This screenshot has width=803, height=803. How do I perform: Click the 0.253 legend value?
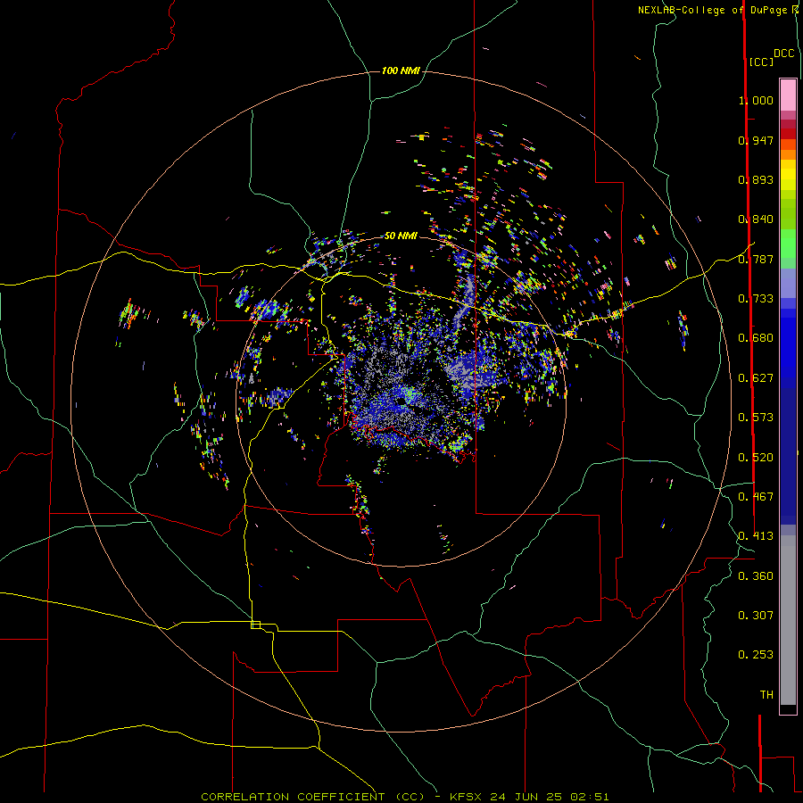756,655
